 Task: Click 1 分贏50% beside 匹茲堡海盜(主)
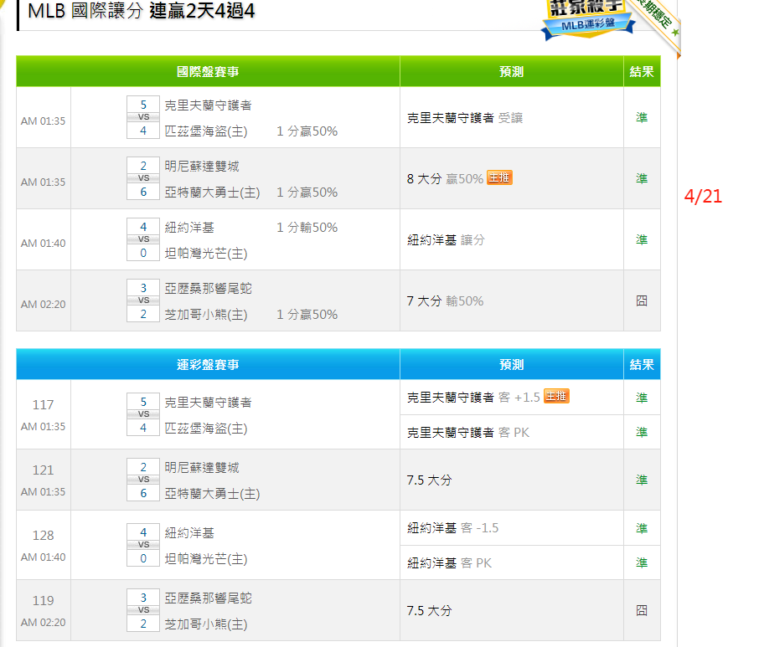pyautogui.click(x=307, y=131)
